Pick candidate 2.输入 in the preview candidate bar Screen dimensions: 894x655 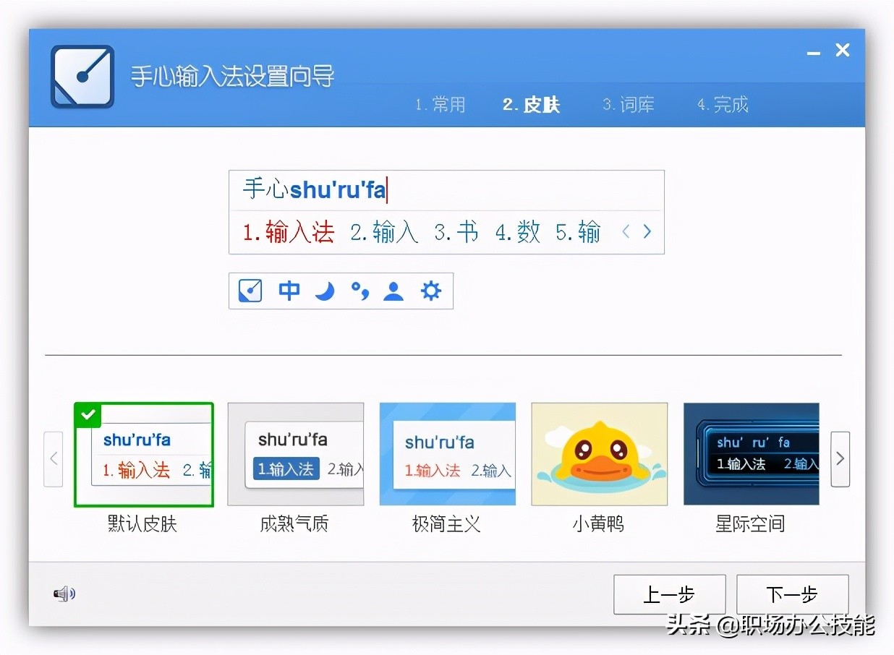[384, 232]
